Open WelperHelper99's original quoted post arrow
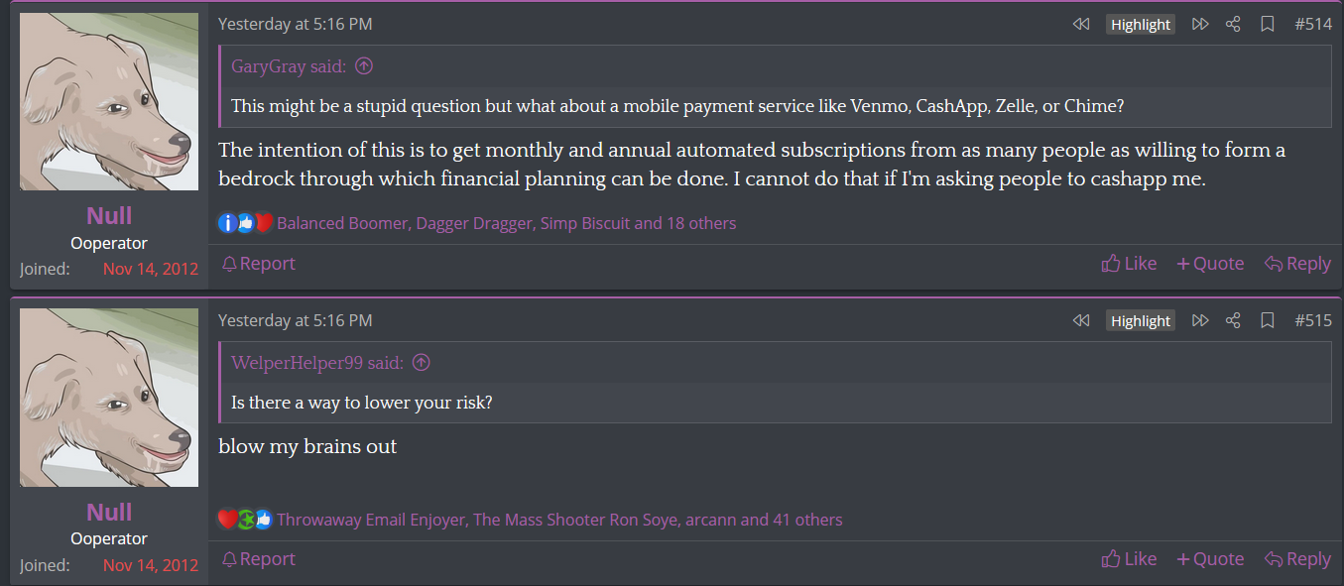The height and width of the screenshot is (586, 1344). (422, 363)
